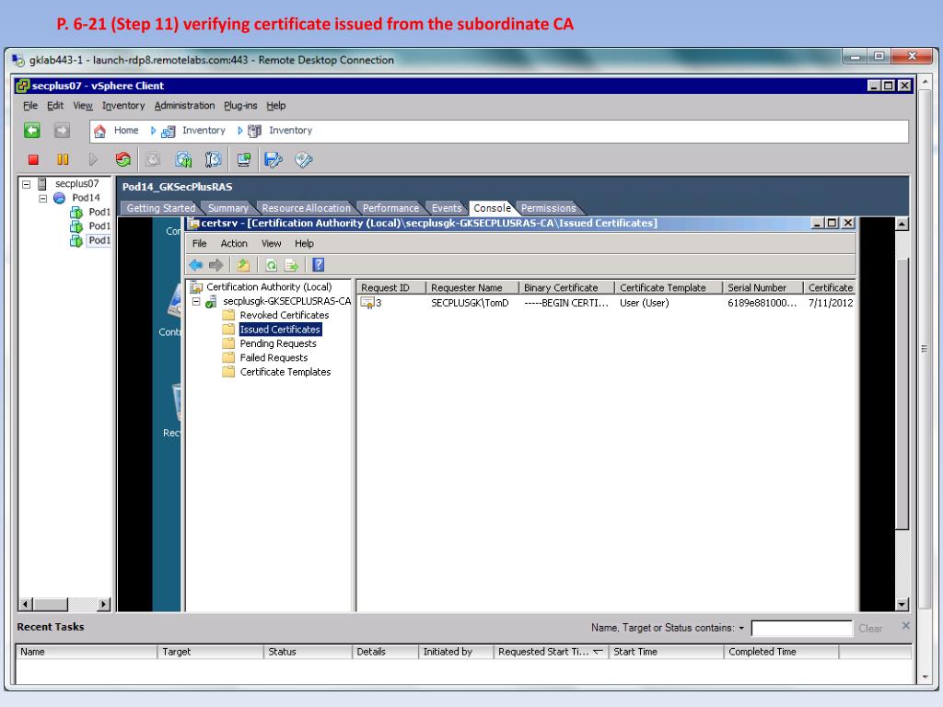Screen dimensions: 943x707
Task: Sort by Requester Name column header
Action: 472,288
